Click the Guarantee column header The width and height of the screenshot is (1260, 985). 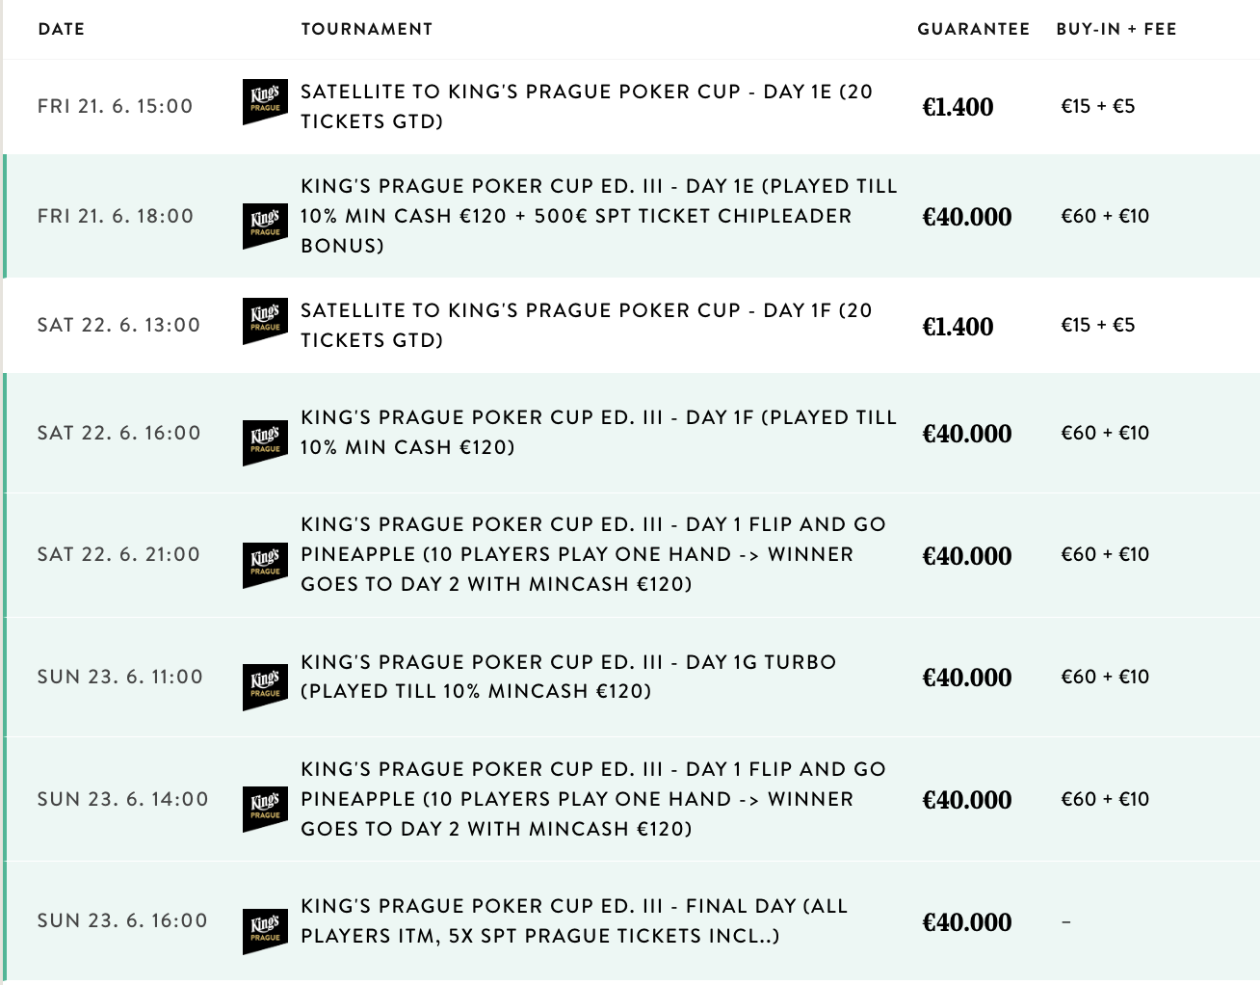tap(974, 29)
